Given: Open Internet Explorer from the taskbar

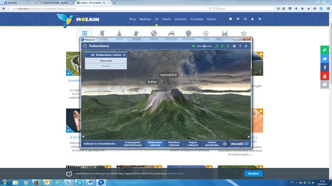Looking at the screenshot, I should (x=58, y=182).
